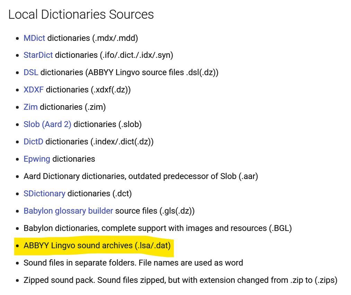Click the (.ifo/.dict./.idx/.syn) extension text
The height and width of the screenshot is (295, 351).
(x=137, y=55)
